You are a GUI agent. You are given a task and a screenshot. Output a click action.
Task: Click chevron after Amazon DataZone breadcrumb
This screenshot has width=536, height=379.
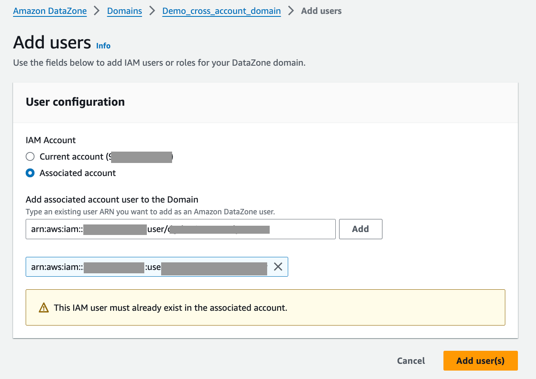coord(97,11)
